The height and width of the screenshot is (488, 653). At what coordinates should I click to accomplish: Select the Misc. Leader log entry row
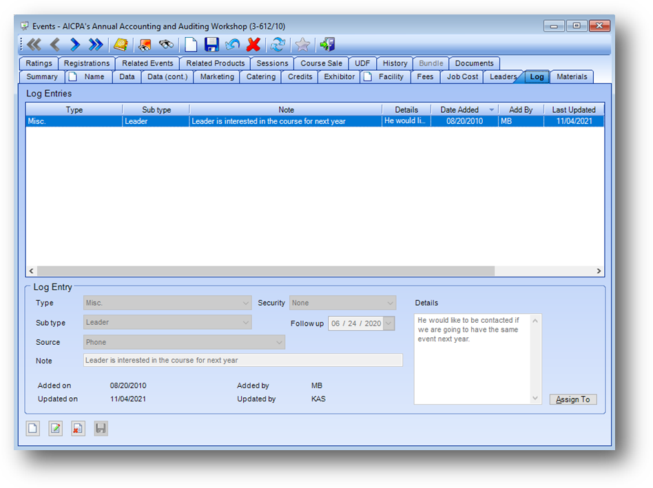pos(315,121)
